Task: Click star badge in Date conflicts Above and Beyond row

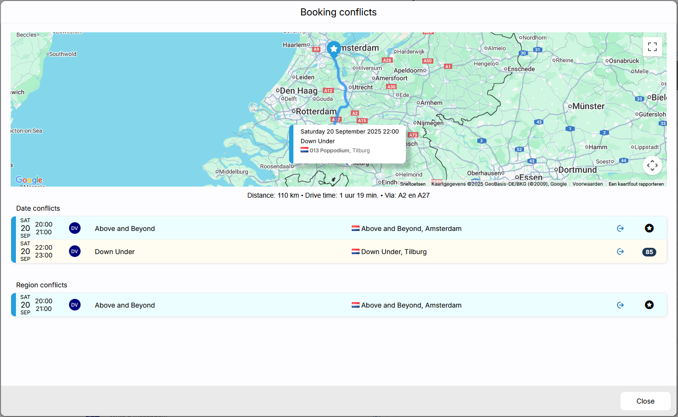Action: [649, 229]
